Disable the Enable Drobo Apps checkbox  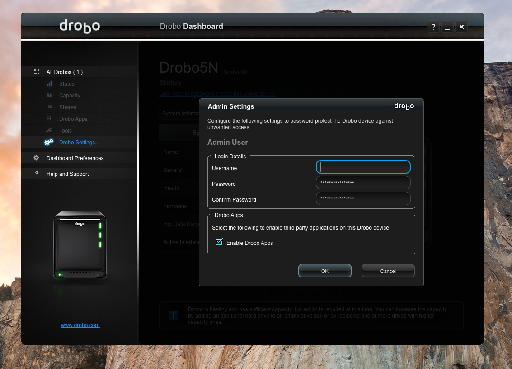pos(219,242)
